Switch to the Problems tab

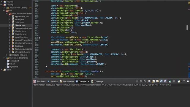coord(39,81)
